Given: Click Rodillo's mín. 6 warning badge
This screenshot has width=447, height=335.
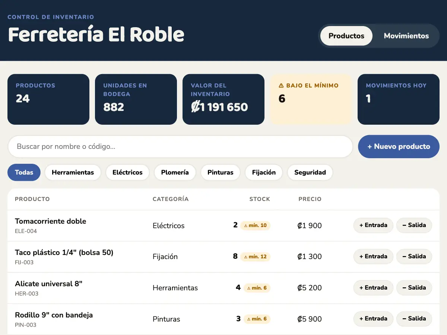Looking at the screenshot, I should click(x=257, y=319).
